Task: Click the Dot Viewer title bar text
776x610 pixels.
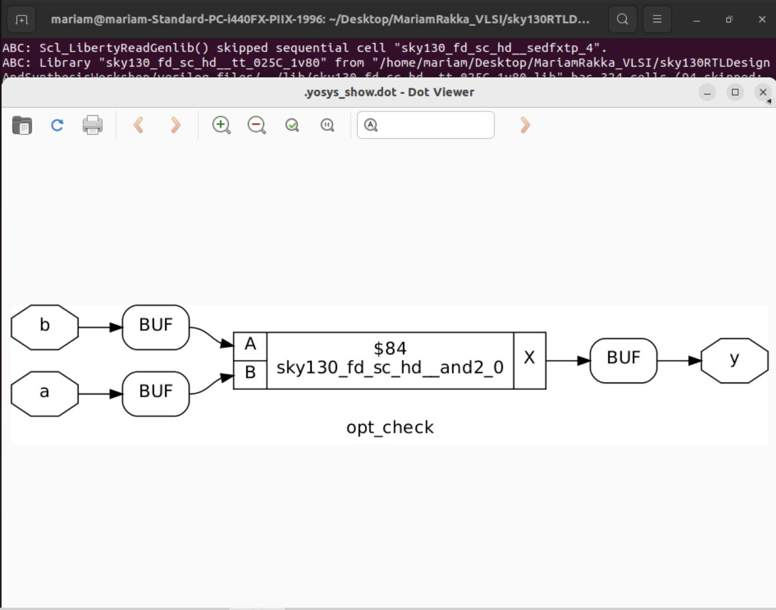Action: coord(389,92)
